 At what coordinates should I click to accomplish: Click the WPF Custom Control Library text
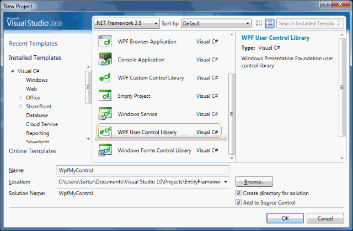point(151,78)
